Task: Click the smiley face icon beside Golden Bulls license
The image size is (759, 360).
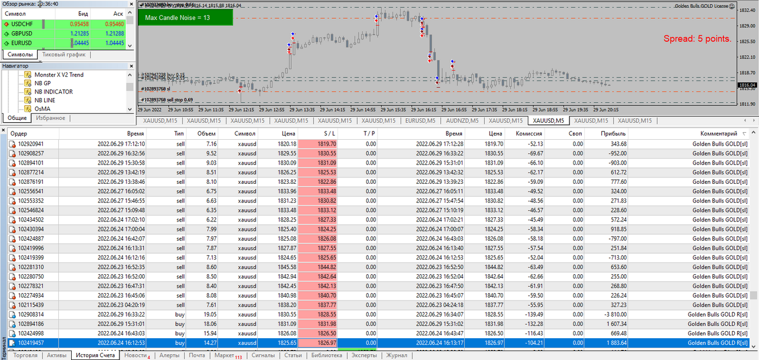Action: point(733,6)
